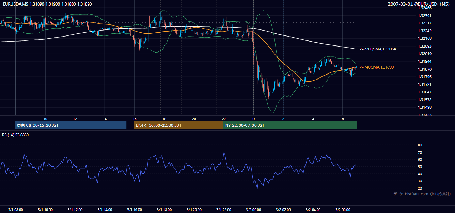455x213 pixels.
Task: Click the 3/1 10:00 bottom time label
Action: pos(45,210)
